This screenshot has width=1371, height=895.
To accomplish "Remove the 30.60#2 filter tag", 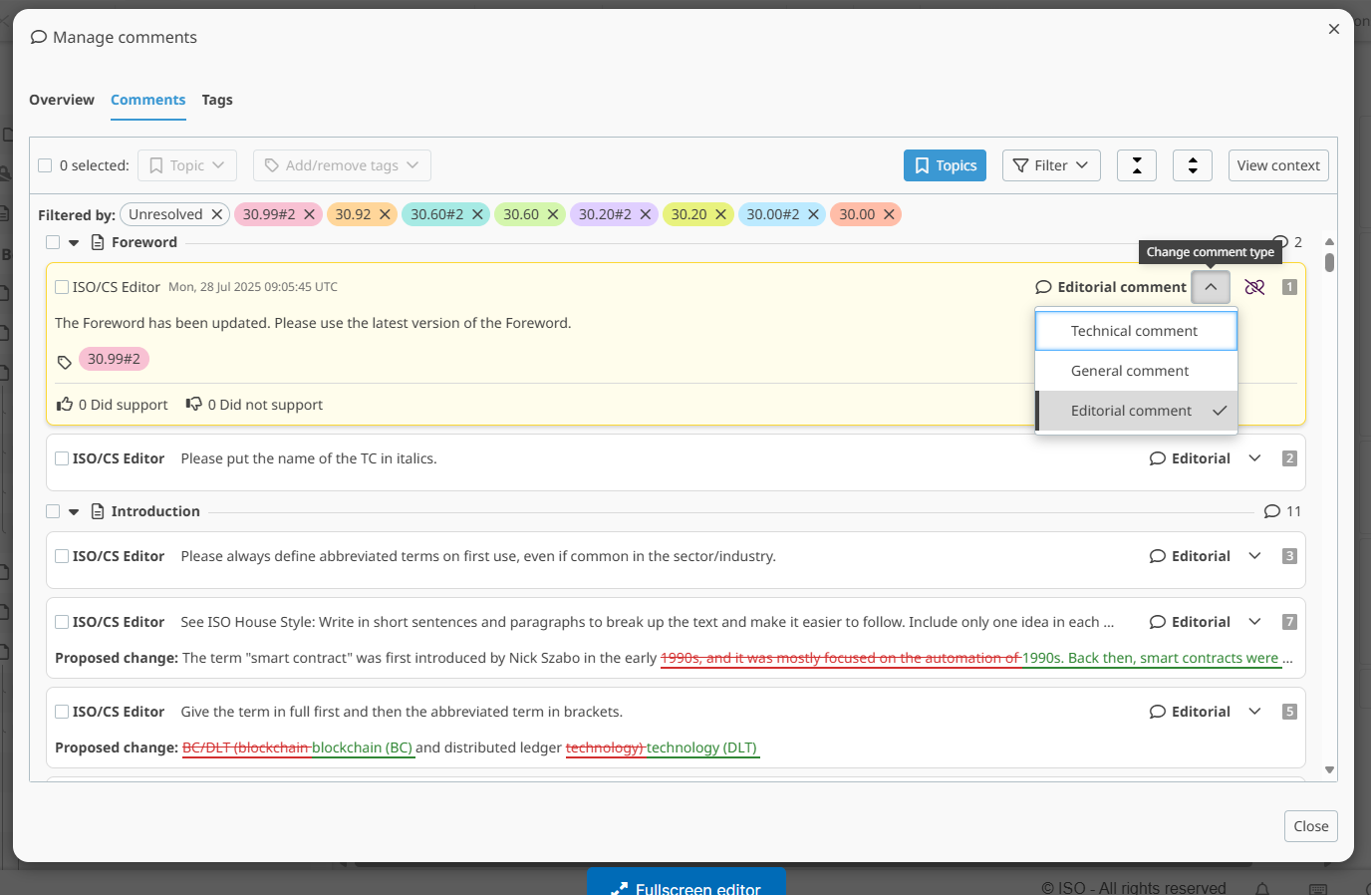I will click(x=477, y=214).
